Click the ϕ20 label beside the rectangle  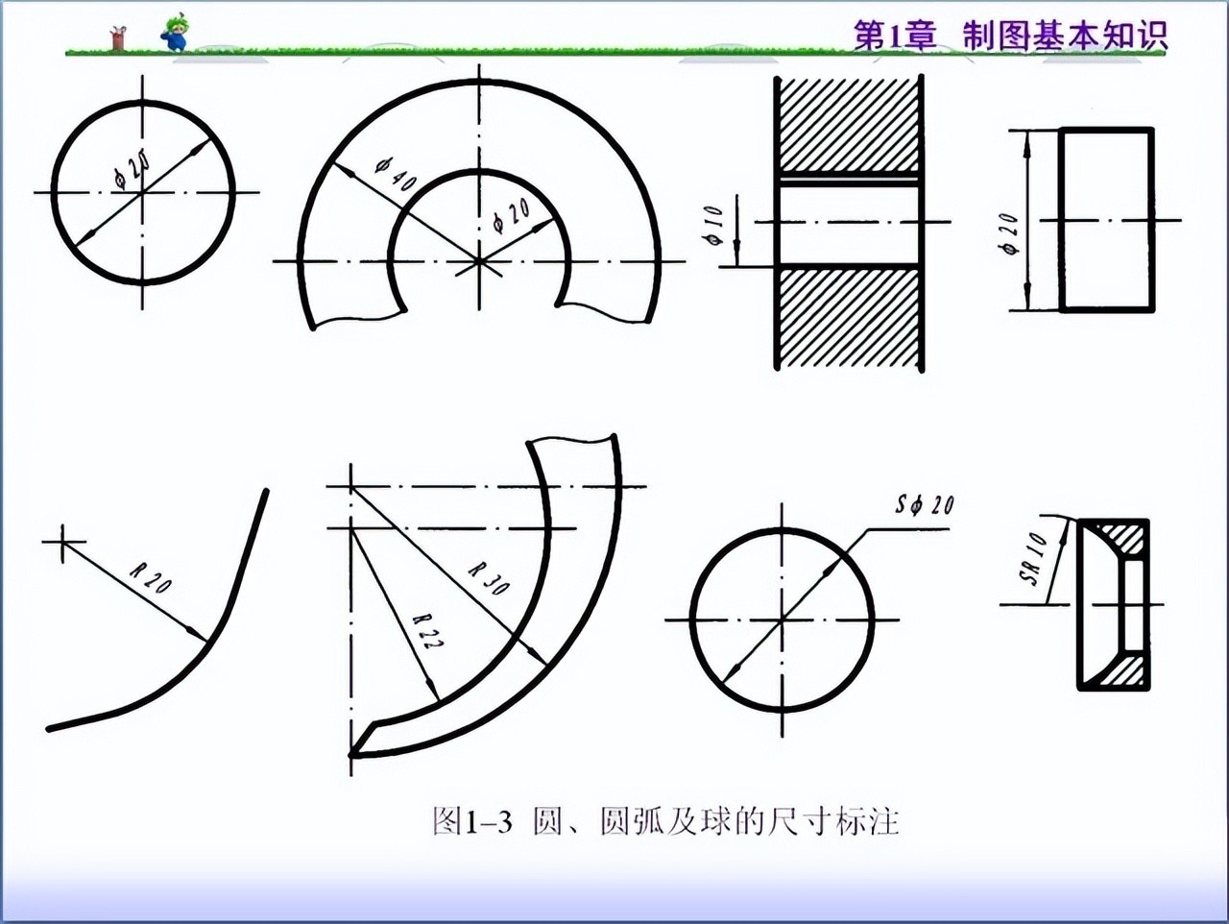point(1008,233)
